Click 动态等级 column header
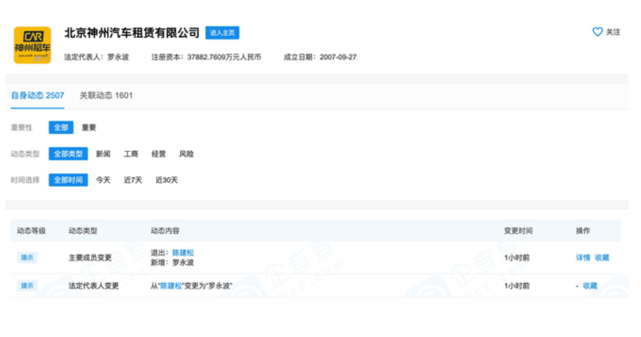The width and height of the screenshot is (641, 337). click(x=31, y=231)
